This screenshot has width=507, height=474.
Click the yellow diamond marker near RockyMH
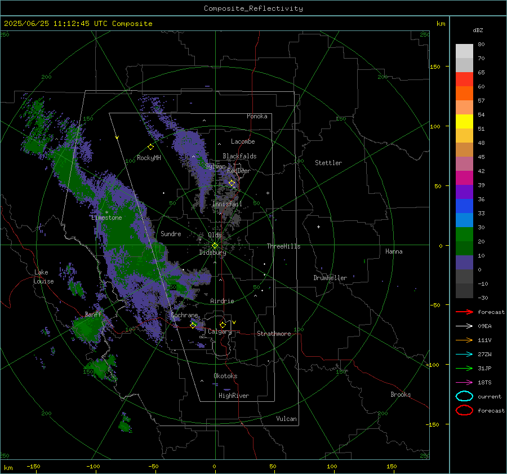coord(150,147)
